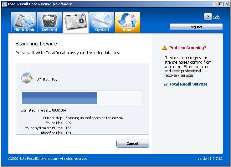231x167 pixels.
Task: Click the scan progress bar
Action: click(82, 98)
